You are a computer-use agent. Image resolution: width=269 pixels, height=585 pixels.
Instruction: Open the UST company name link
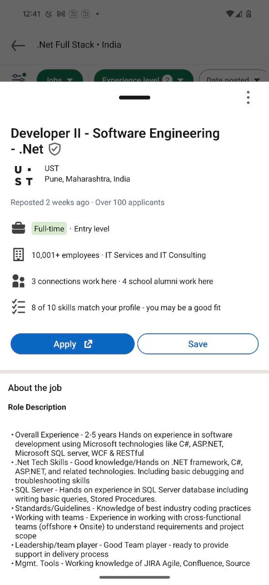52,168
